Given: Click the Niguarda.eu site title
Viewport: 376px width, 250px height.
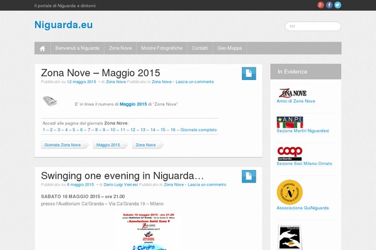Looking at the screenshot, I should click(63, 25).
